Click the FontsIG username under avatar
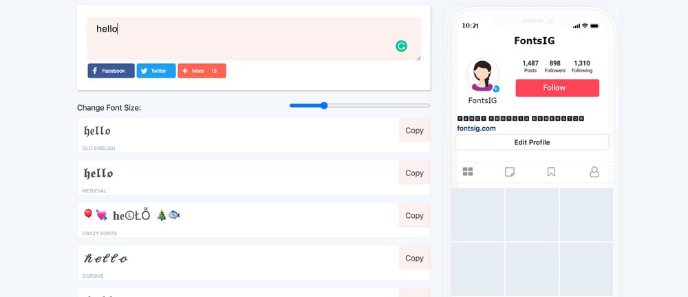688x297 pixels. [483, 100]
